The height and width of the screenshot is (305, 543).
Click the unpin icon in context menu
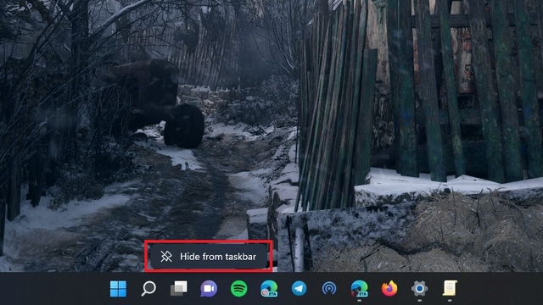166,256
